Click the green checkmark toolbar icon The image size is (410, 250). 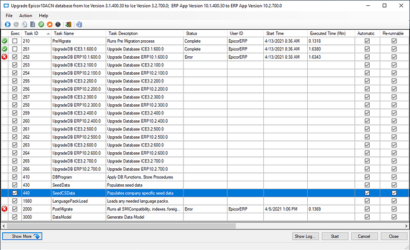pos(41,24)
